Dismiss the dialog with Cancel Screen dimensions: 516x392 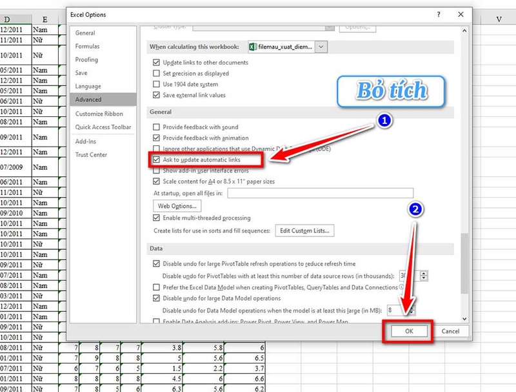(x=450, y=331)
